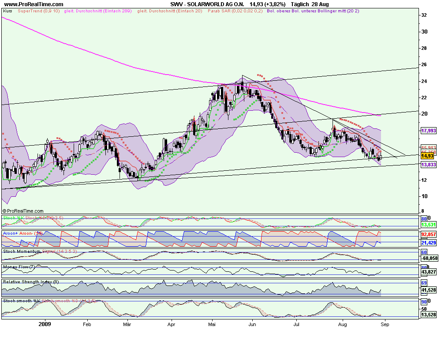Click the 12 price axis label
Image resolution: width=441 pixels, height=353 pixels.
(x=424, y=180)
